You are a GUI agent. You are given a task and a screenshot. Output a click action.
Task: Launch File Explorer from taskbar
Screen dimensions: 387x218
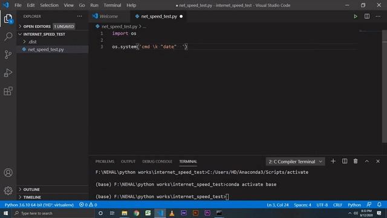[125, 213]
